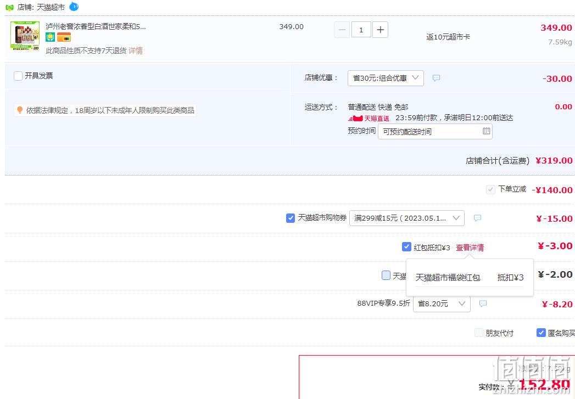Decrease quantity with the minus button
Image resolution: width=575 pixels, height=399 pixels.
tap(342, 30)
